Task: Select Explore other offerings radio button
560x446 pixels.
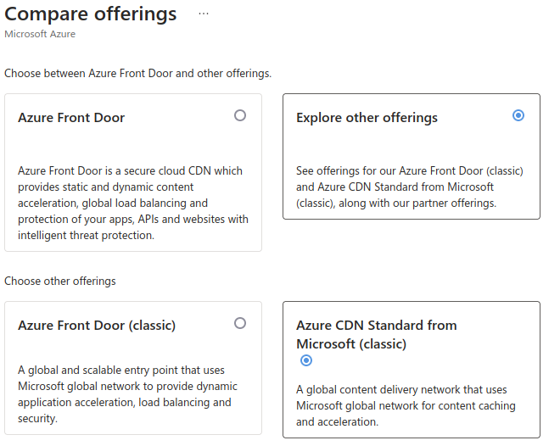Action: click(x=518, y=115)
